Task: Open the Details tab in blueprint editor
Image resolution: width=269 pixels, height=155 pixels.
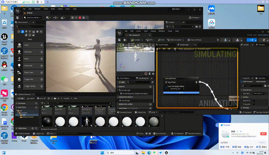Action: [x=246, y=45]
